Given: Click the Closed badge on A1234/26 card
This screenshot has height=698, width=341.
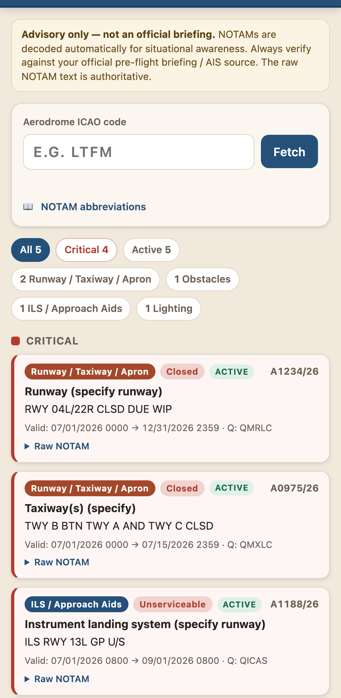Looking at the screenshot, I should [x=182, y=372].
